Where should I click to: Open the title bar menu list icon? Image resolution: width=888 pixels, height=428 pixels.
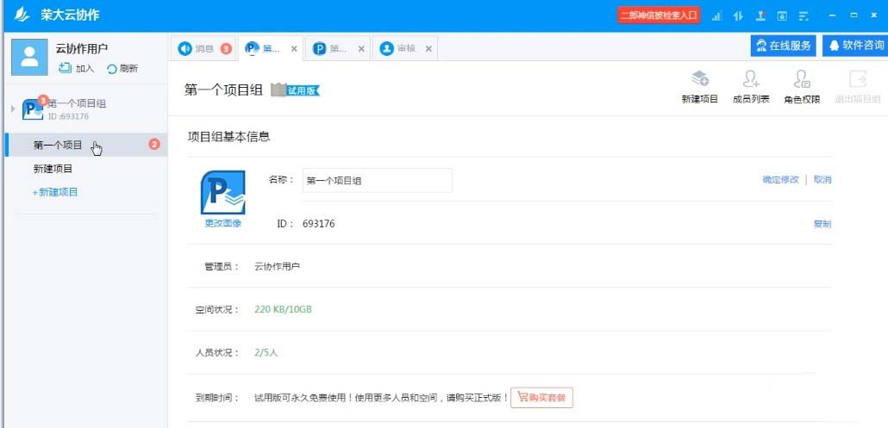804,16
